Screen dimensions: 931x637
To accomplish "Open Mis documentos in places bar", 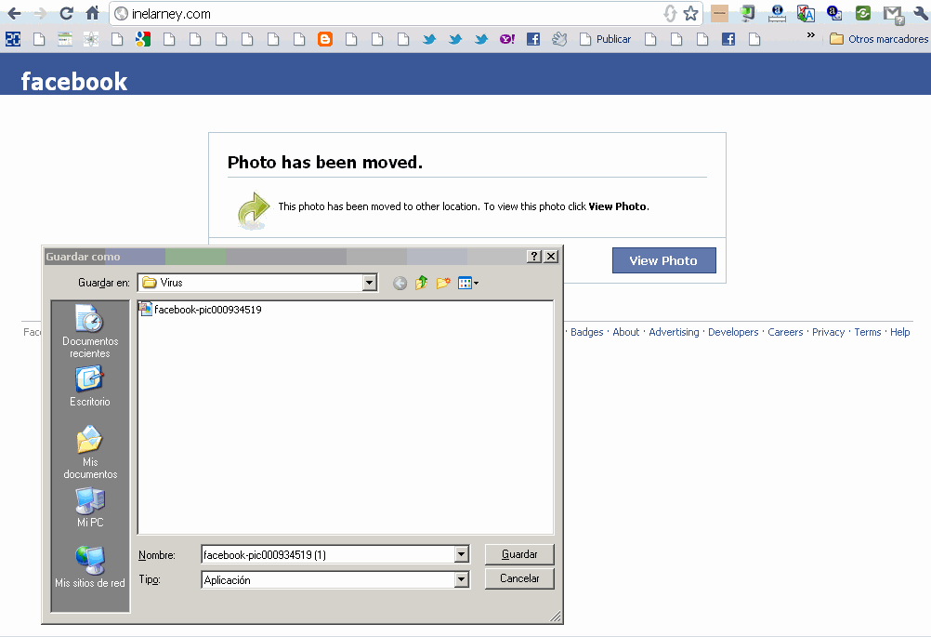I will click(90, 452).
